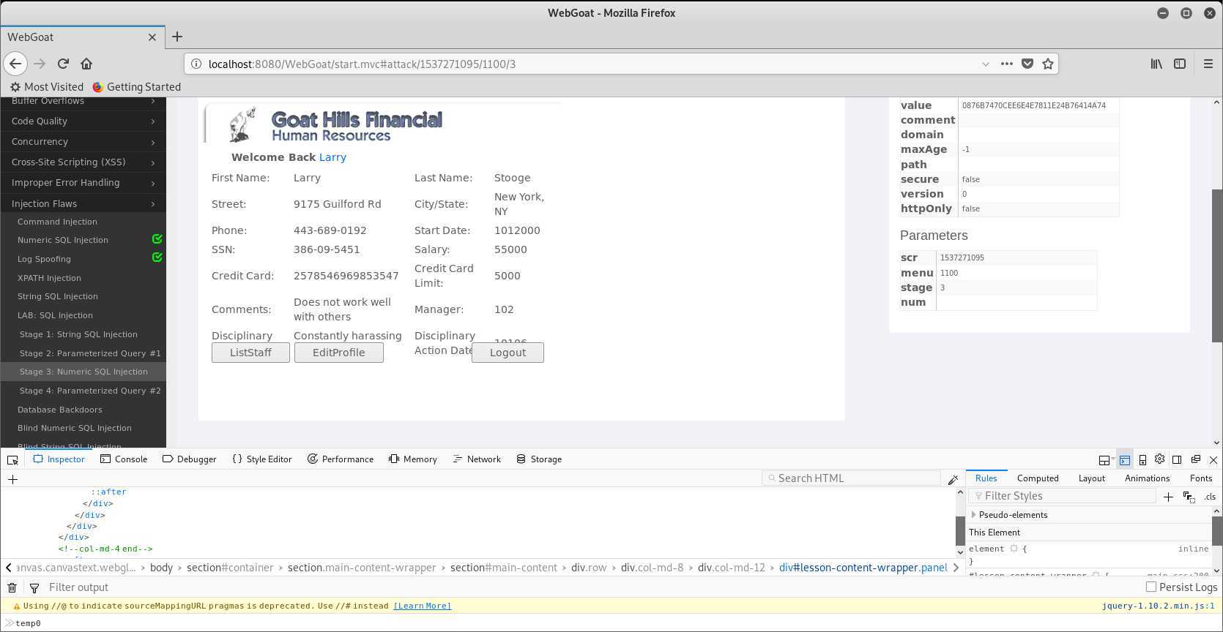Expand Cross-Site Scripting (XSS) menu

click(x=83, y=162)
